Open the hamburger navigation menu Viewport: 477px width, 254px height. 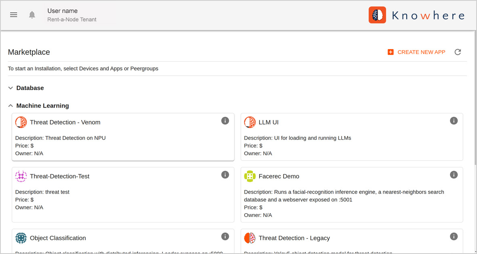[13, 15]
